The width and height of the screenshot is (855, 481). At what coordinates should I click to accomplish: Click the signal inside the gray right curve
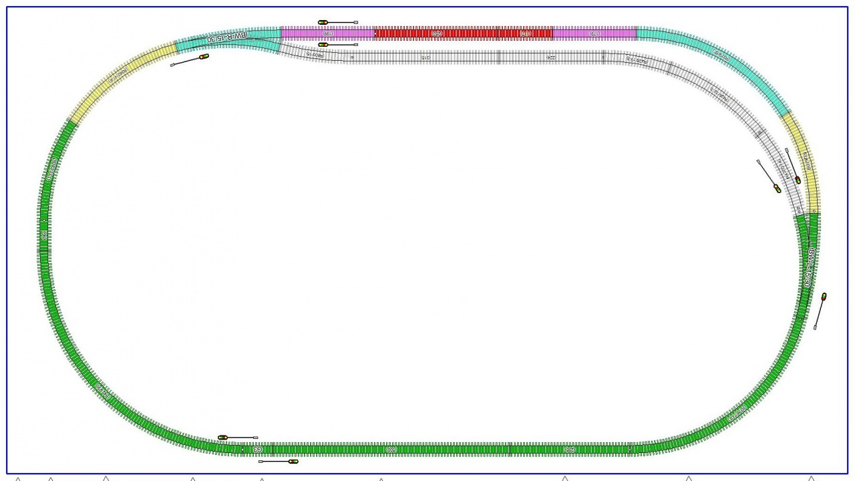tap(777, 188)
